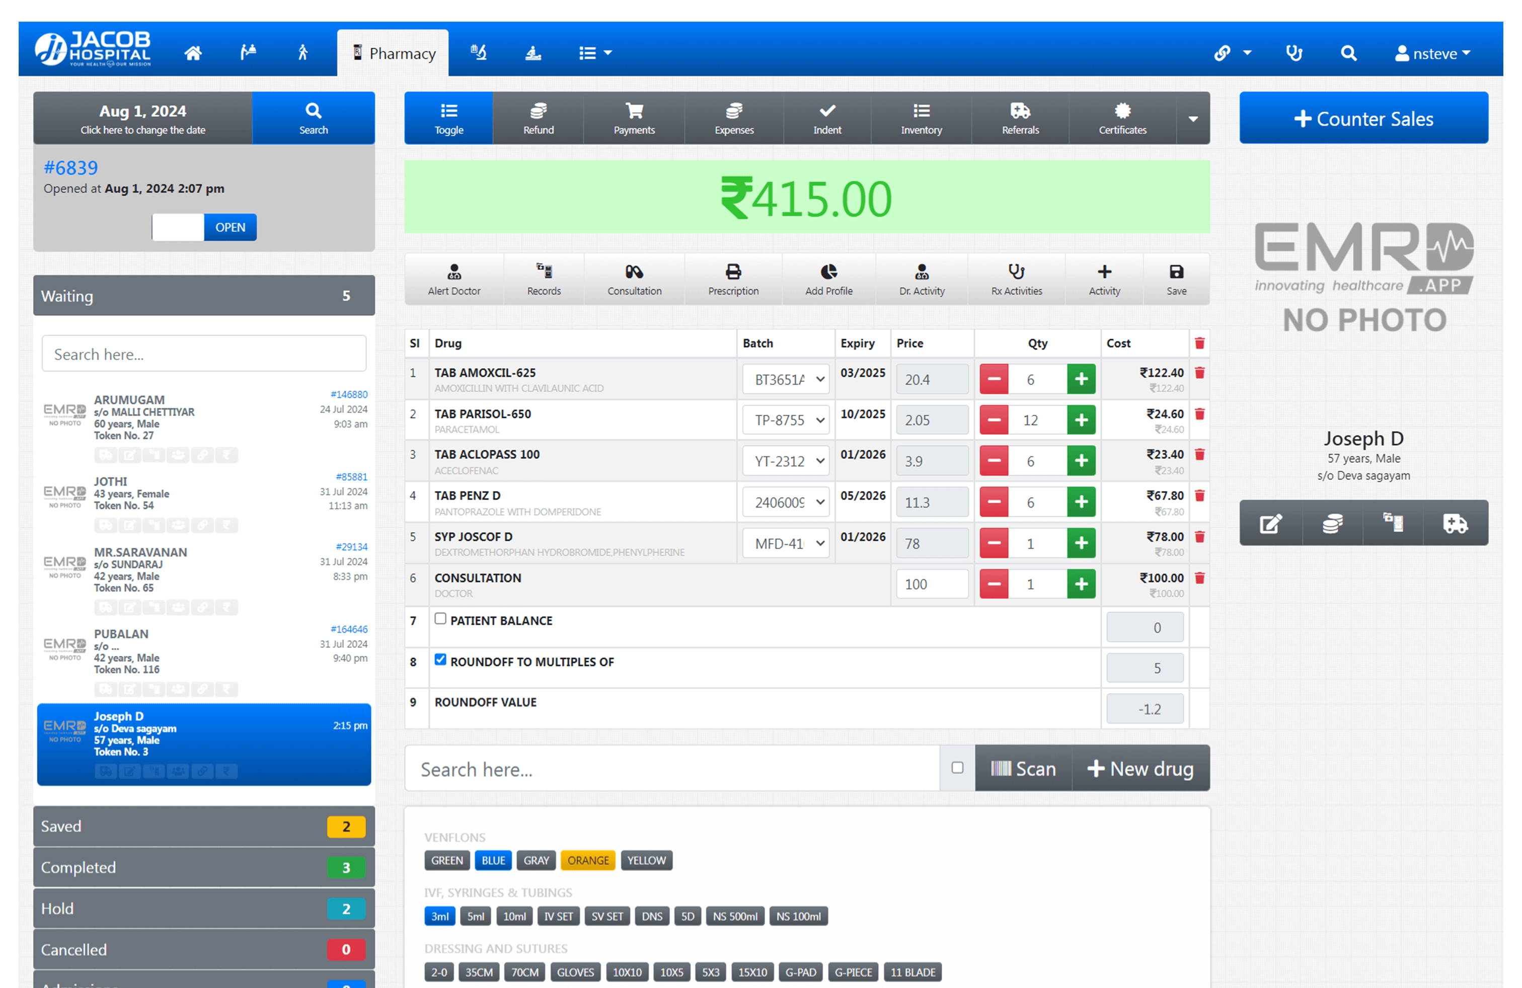Delete TAB PARISOL-650 row with trash icon
This screenshot has height=988, width=1522.
pos(1199,414)
